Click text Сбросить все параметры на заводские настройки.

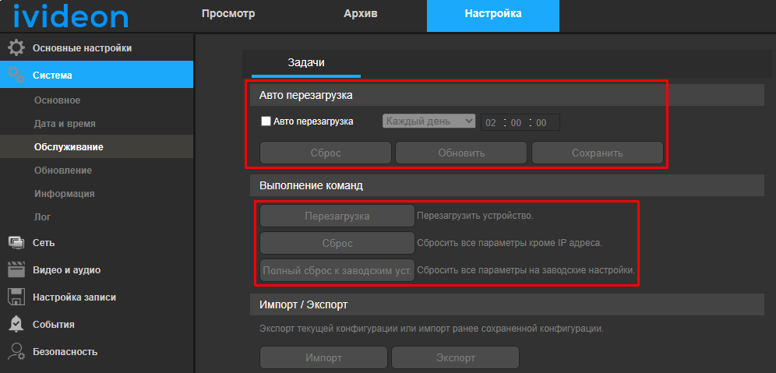[526, 270]
